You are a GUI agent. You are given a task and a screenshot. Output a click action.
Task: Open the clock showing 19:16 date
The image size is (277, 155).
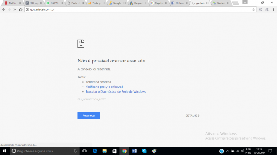point(259,151)
